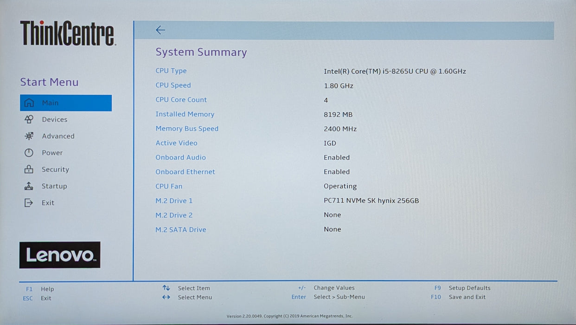
Task: Click the Start Menu heading
Action: coord(49,82)
